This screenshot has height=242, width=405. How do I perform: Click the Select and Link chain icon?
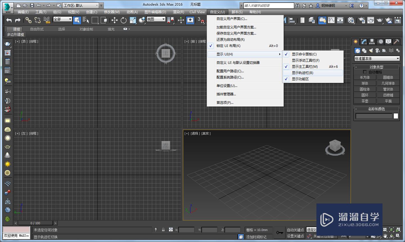[x=28, y=20]
